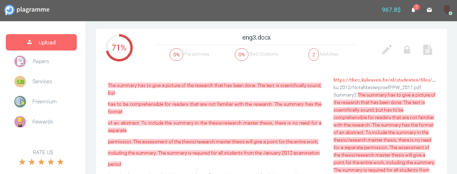
Task: Click the Services money icon
Action: coord(20,82)
